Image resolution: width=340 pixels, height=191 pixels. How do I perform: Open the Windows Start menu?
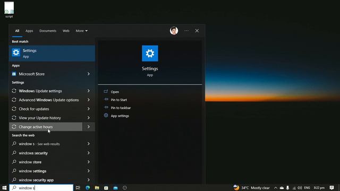click(4, 188)
